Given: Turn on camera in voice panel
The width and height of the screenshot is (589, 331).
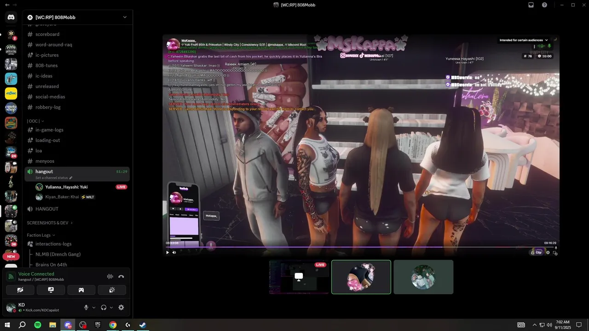Looking at the screenshot, I should [x=20, y=290].
